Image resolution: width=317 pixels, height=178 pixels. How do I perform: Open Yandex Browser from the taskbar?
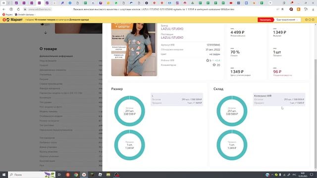(84, 175)
